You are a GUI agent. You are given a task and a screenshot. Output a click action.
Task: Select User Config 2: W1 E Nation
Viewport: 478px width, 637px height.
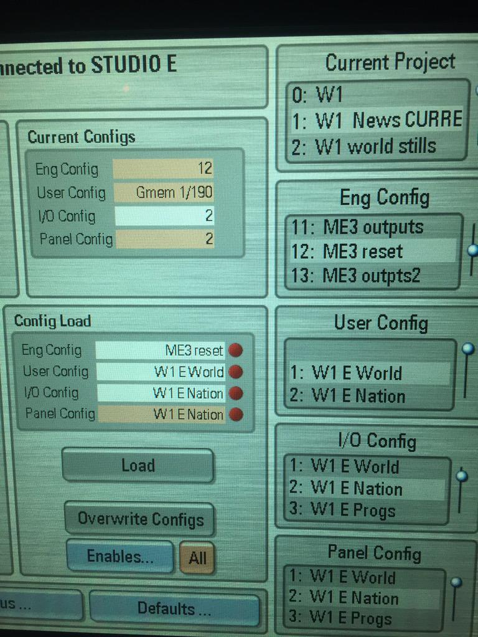tap(369, 396)
